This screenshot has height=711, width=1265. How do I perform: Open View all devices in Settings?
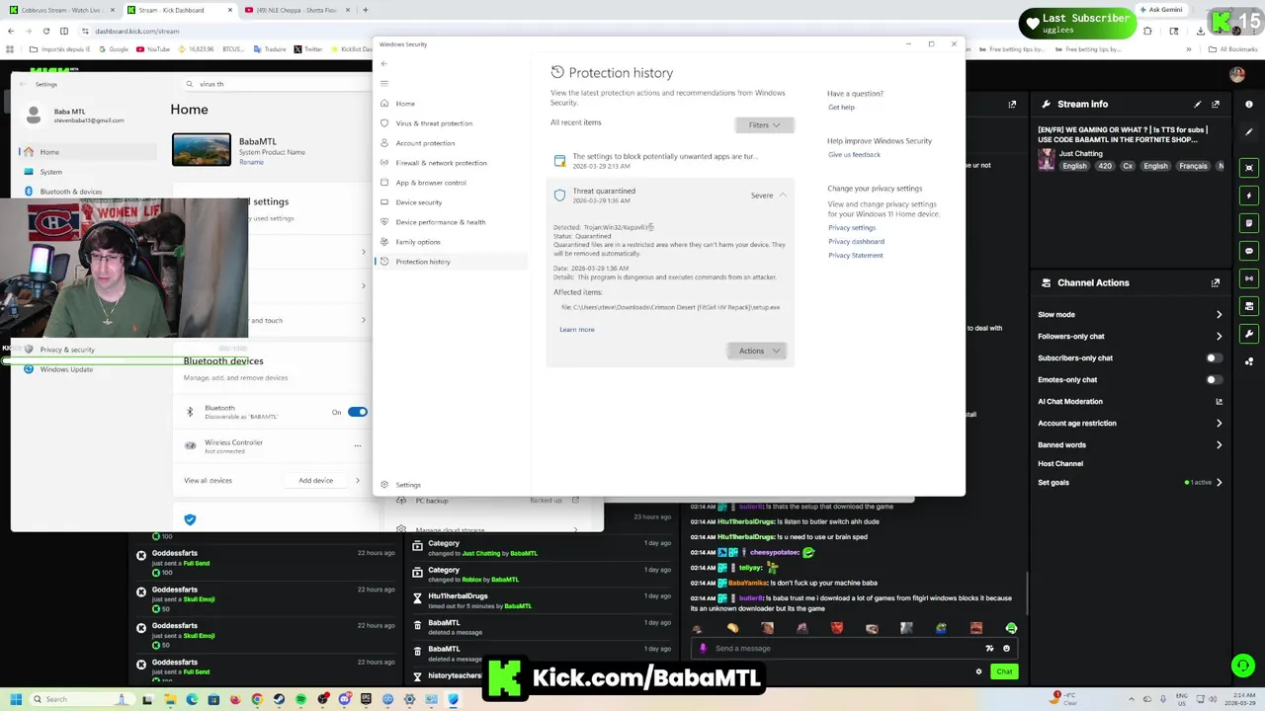click(208, 481)
